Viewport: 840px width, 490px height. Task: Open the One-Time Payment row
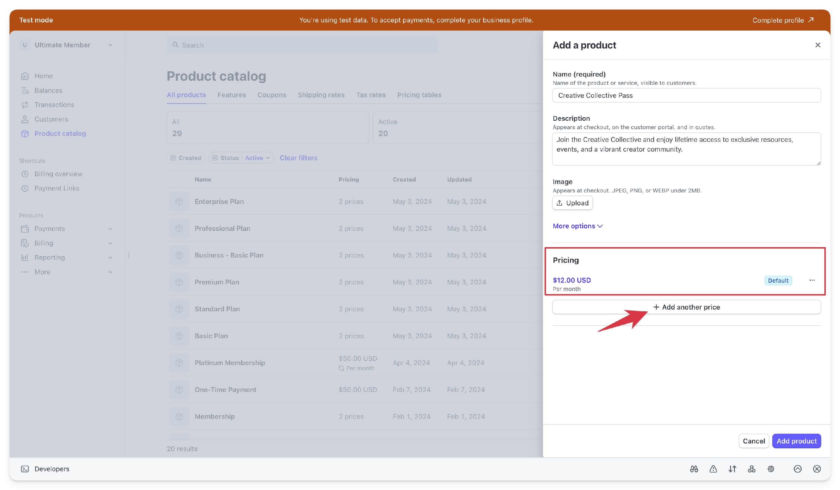(355, 390)
